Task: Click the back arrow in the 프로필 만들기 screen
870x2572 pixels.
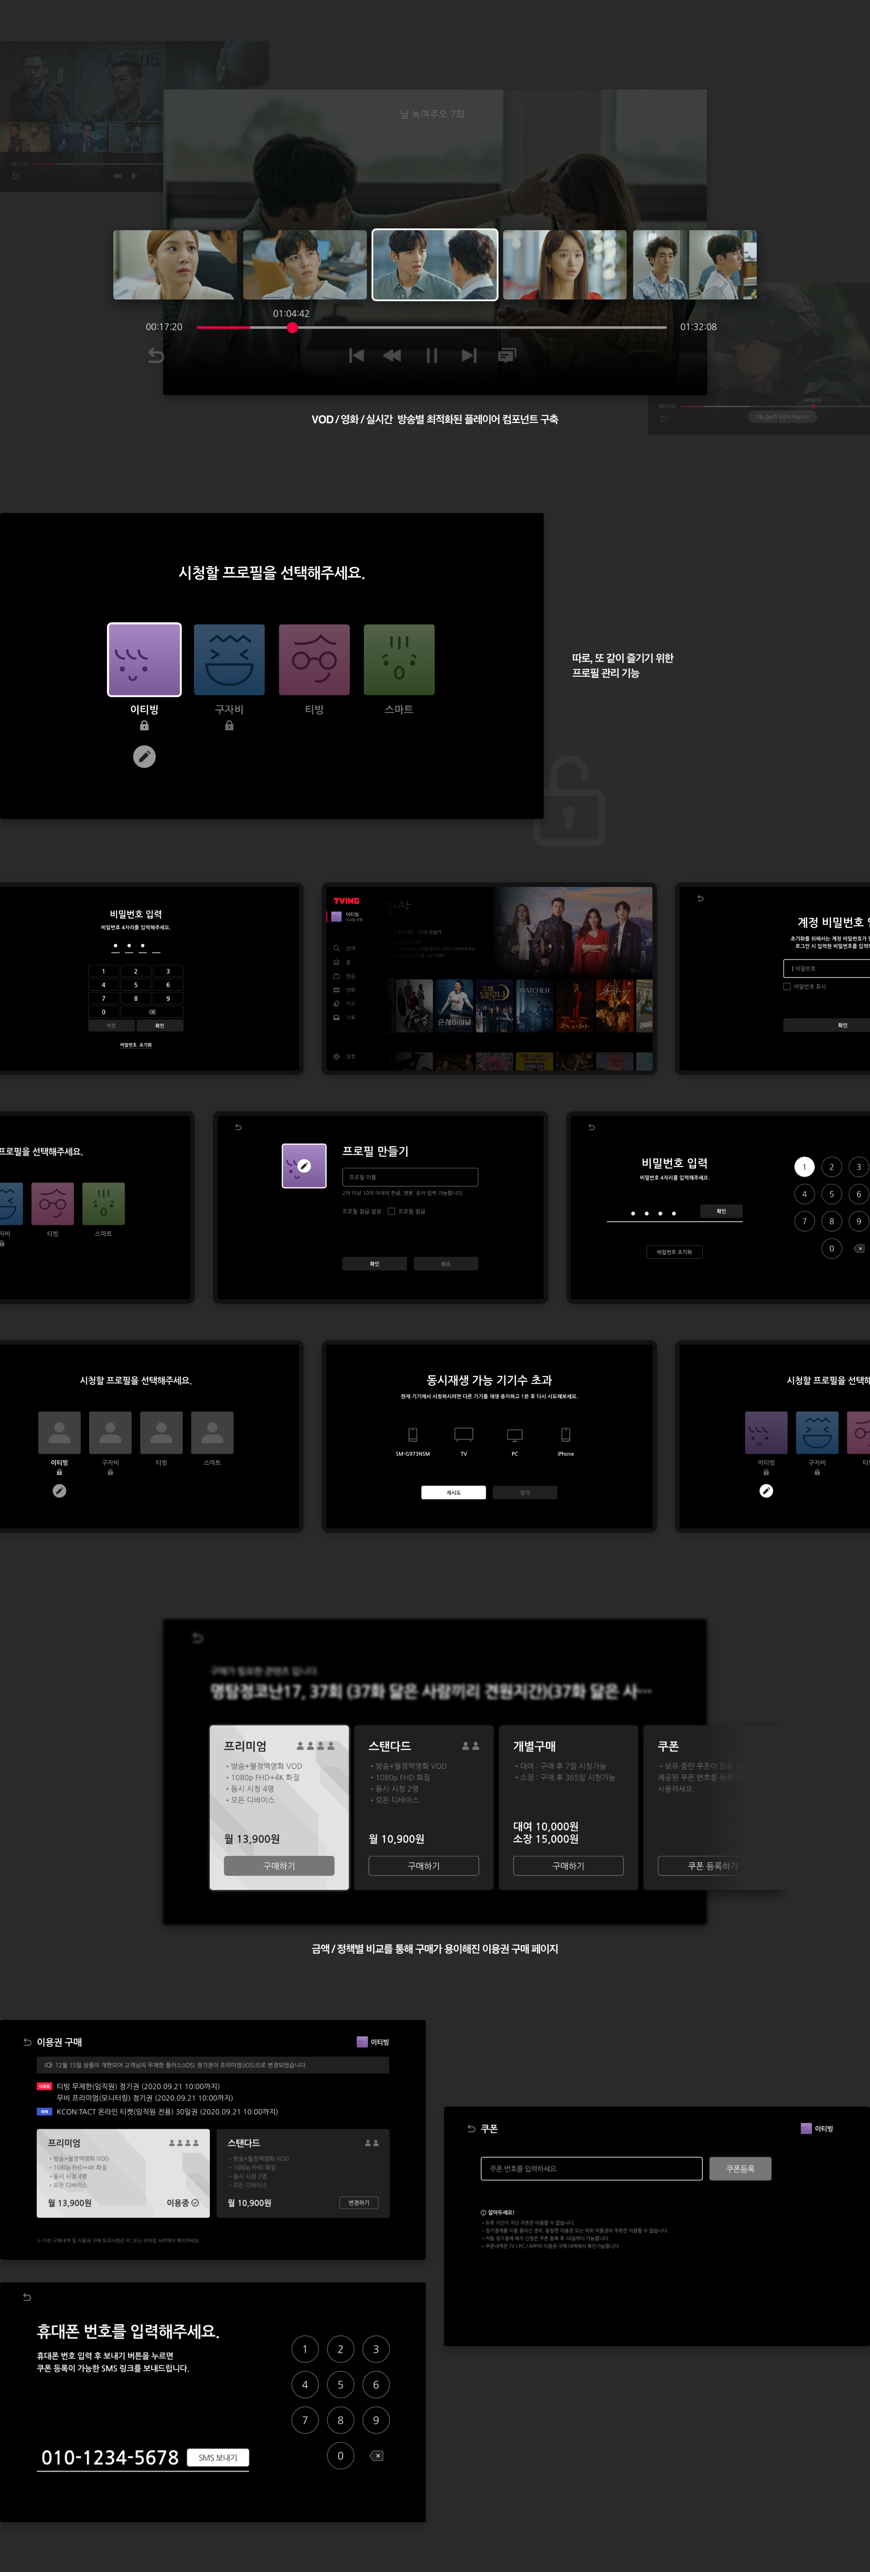Action: [x=237, y=1127]
